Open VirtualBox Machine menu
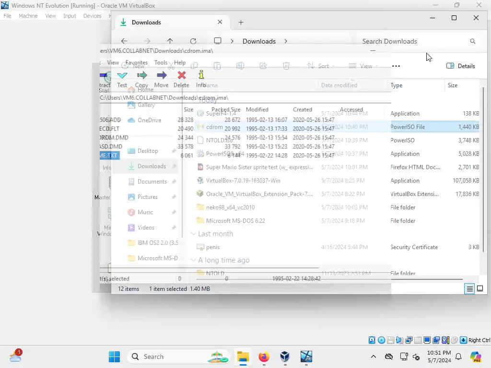This screenshot has height=368, width=491. click(28, 16)
